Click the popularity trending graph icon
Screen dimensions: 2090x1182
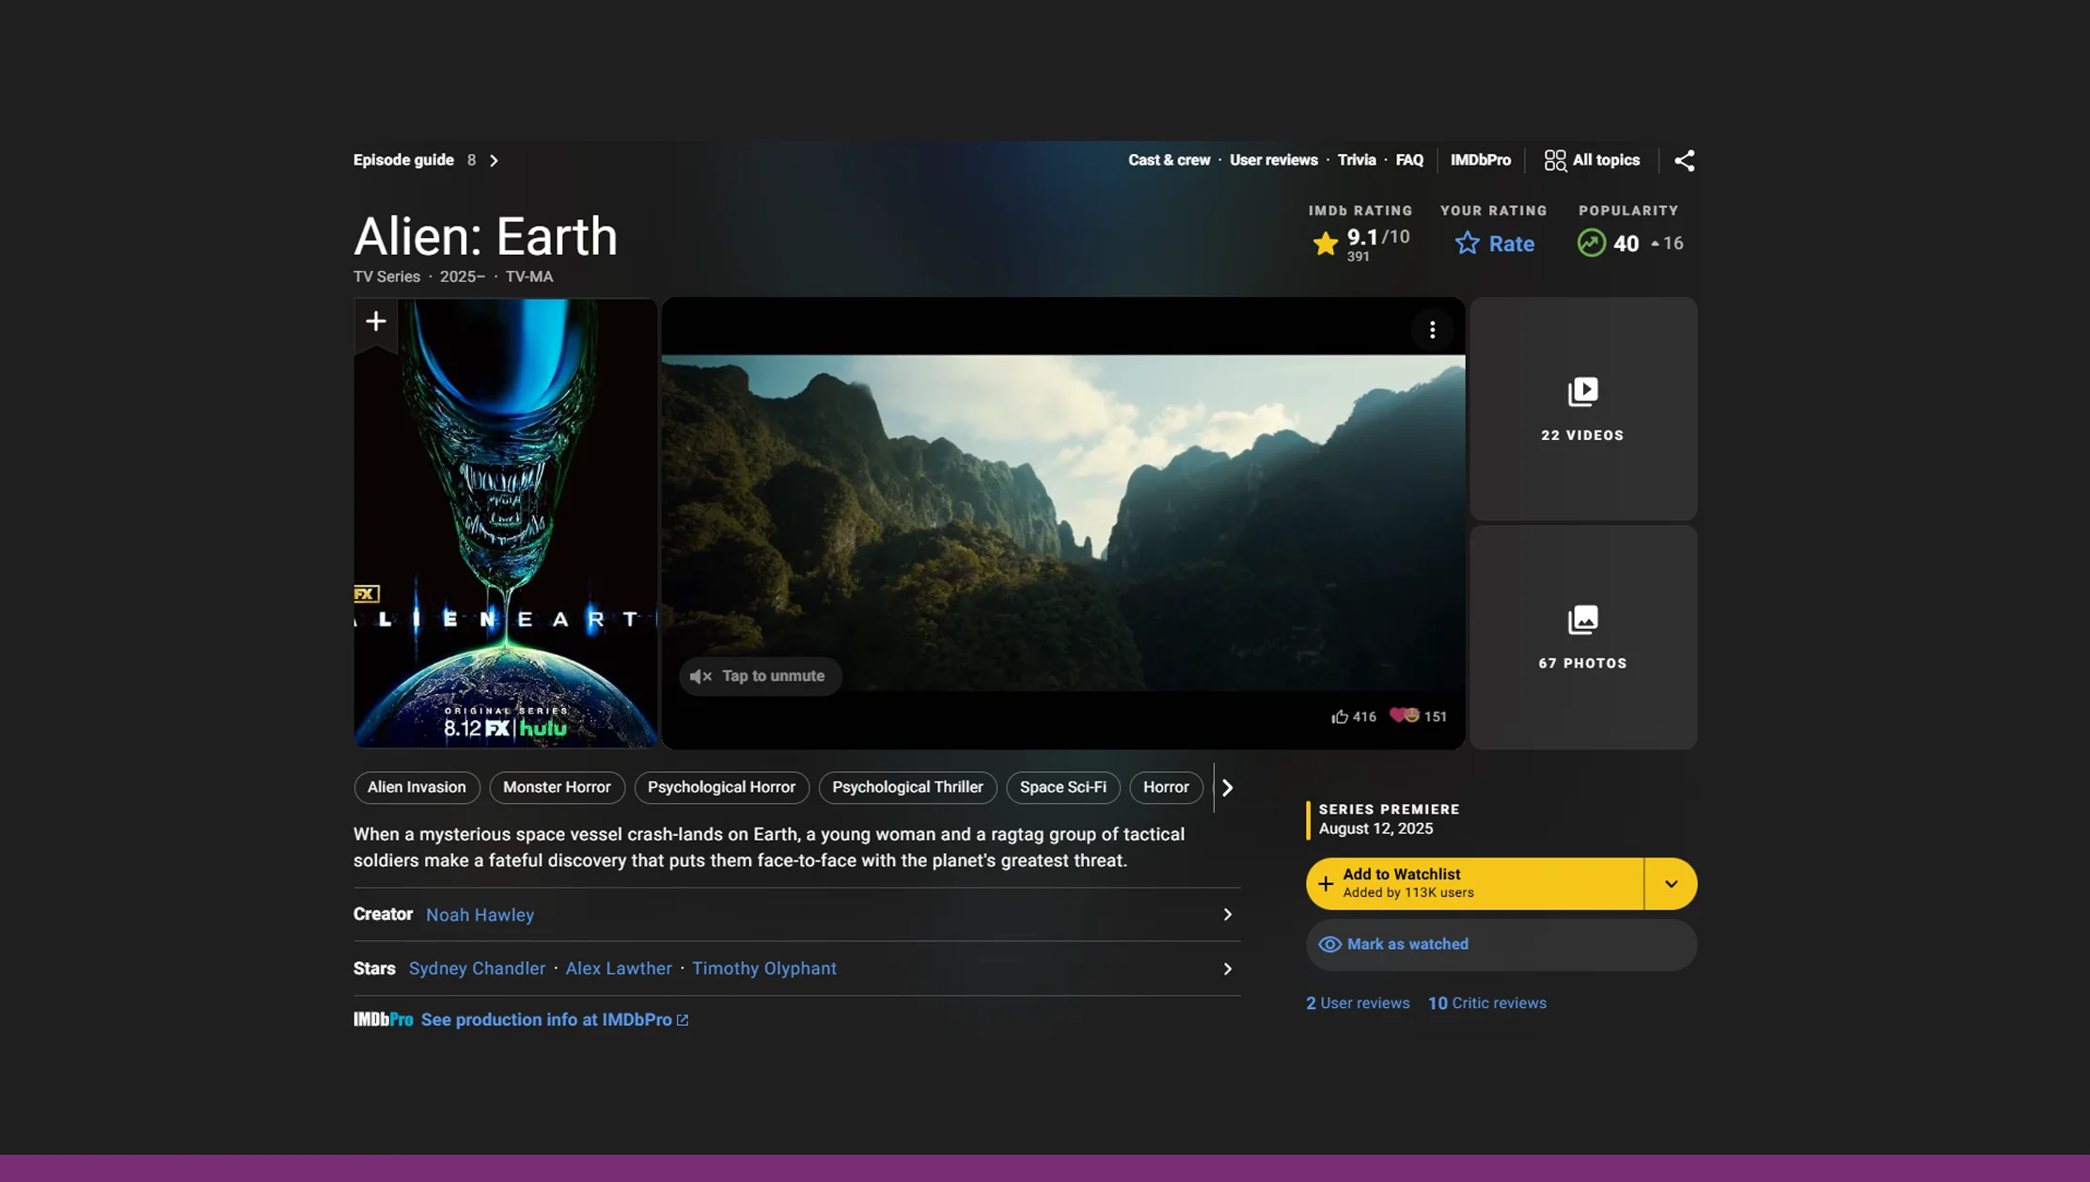1590,243
